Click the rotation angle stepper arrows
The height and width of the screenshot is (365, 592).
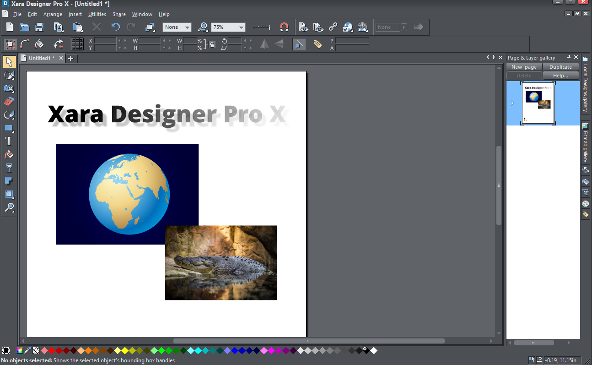[x=248, y=41]
